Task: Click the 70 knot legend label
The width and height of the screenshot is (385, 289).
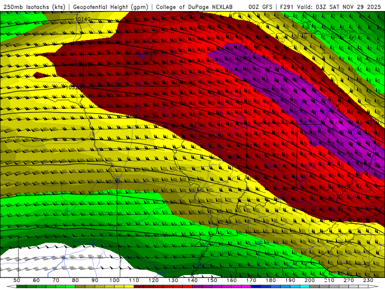Action: [56, 280]
